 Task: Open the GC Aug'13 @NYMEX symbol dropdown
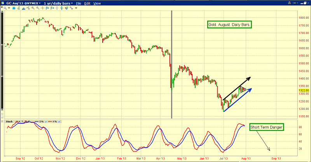23,4
